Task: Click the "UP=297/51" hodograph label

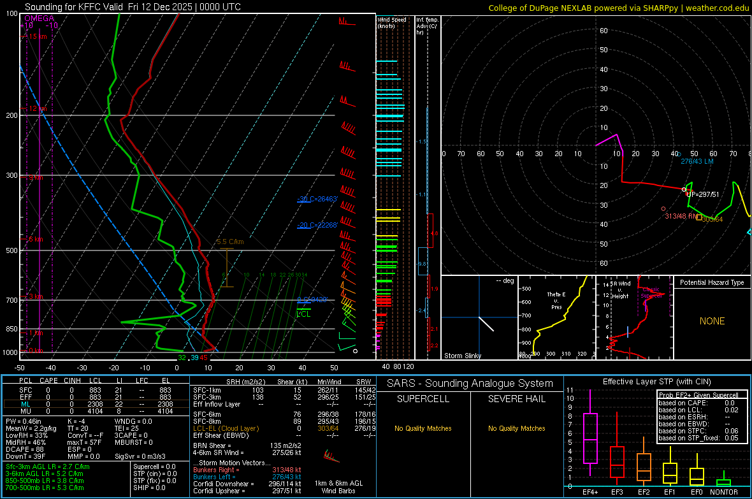Action: point(702,194)
